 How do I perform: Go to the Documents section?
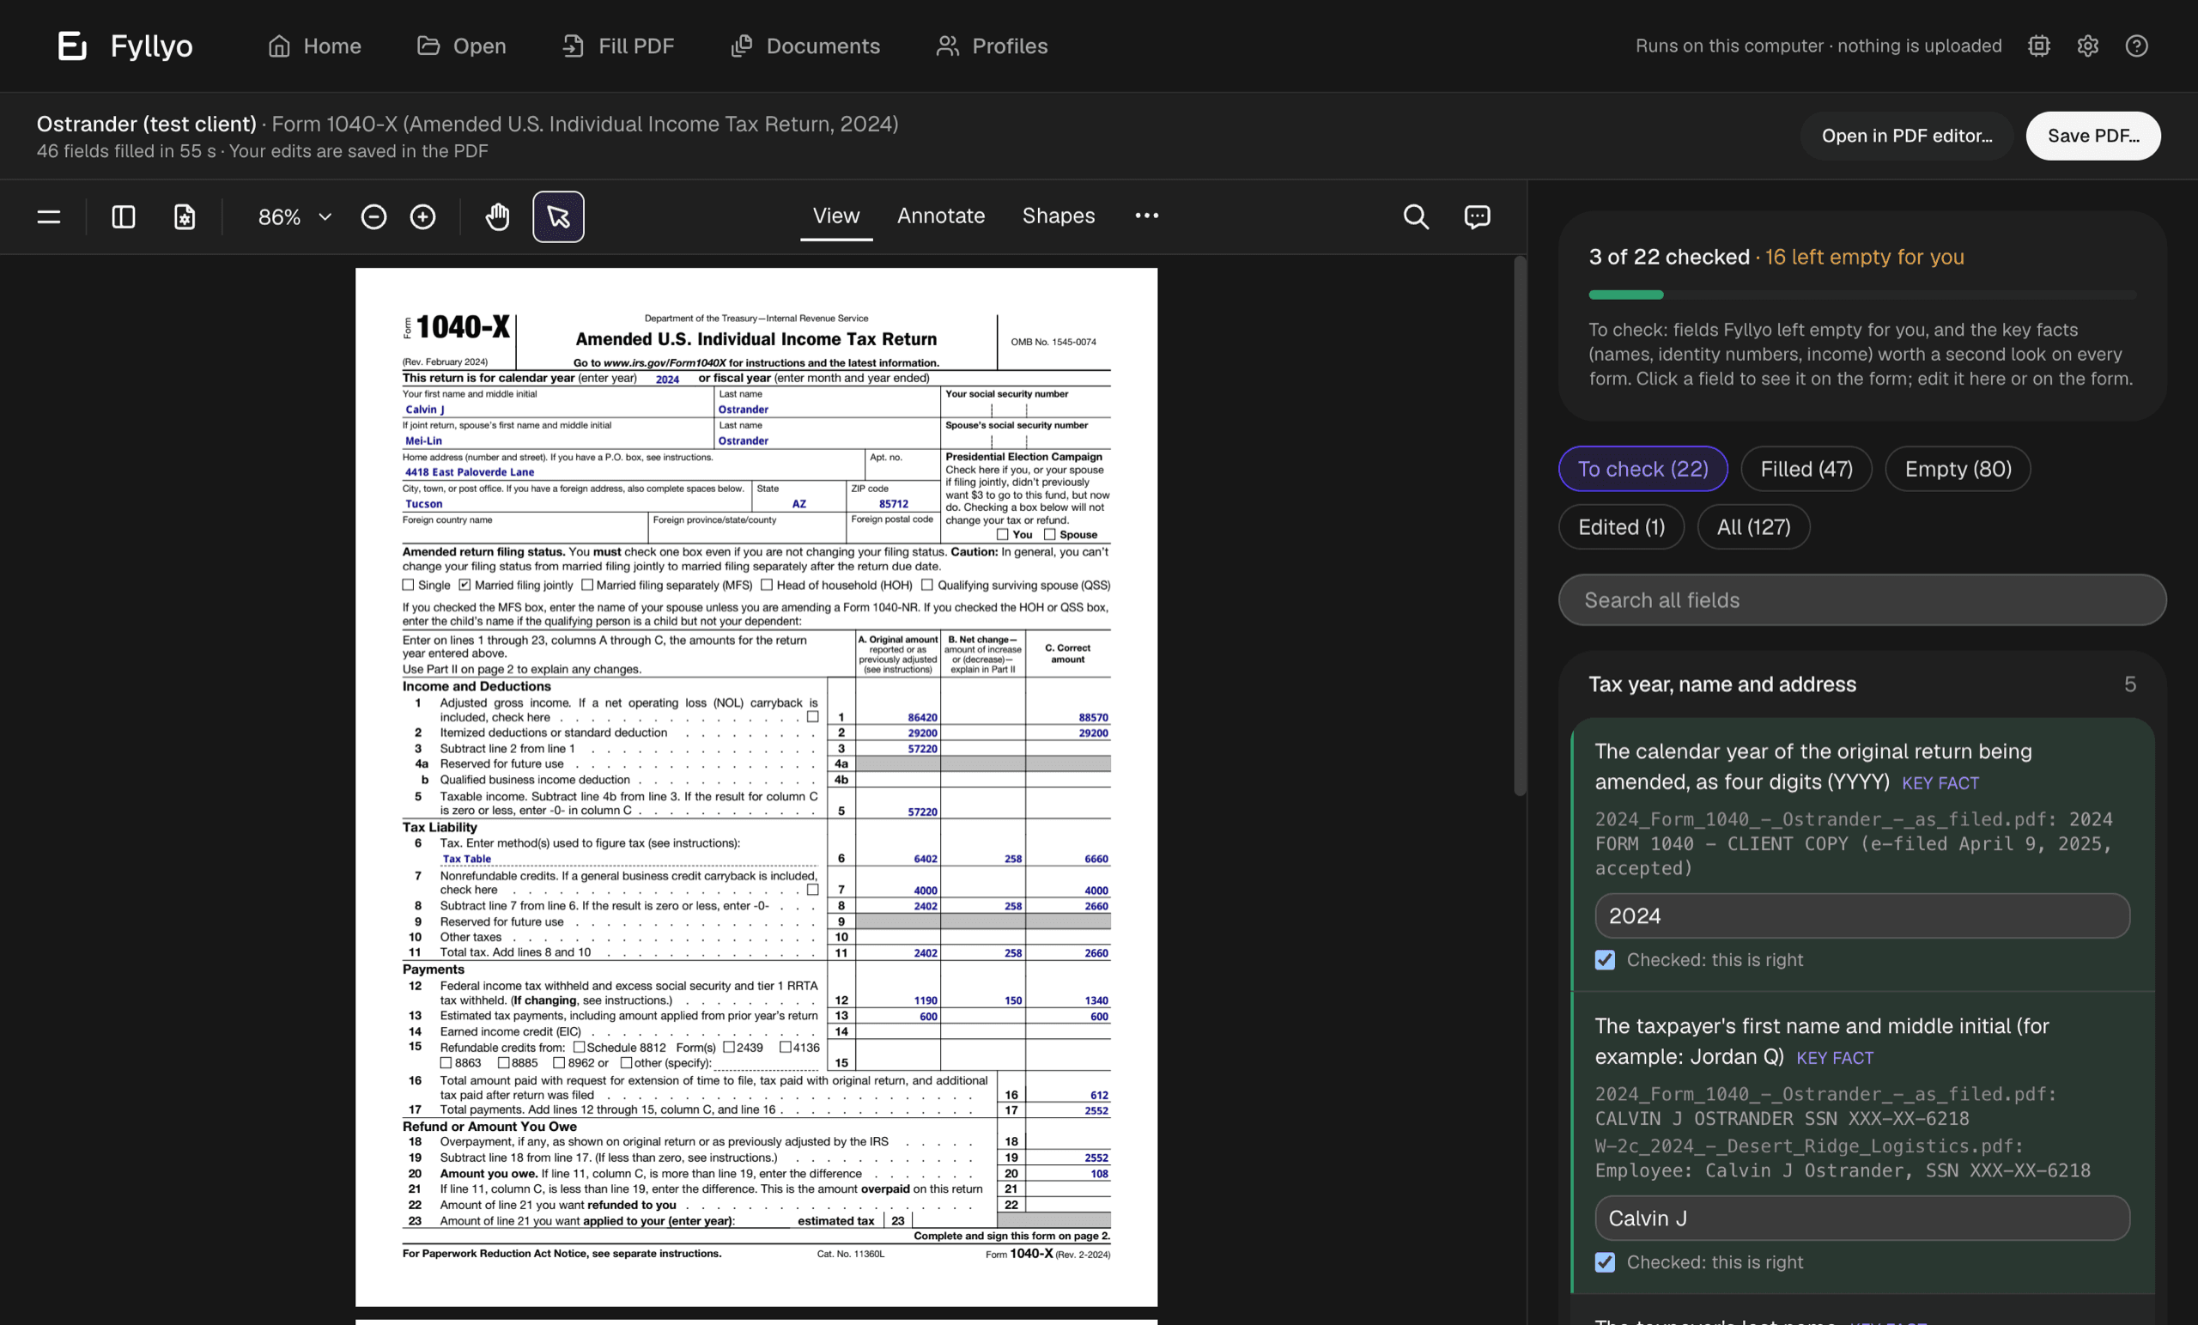(x=805, y=46)
